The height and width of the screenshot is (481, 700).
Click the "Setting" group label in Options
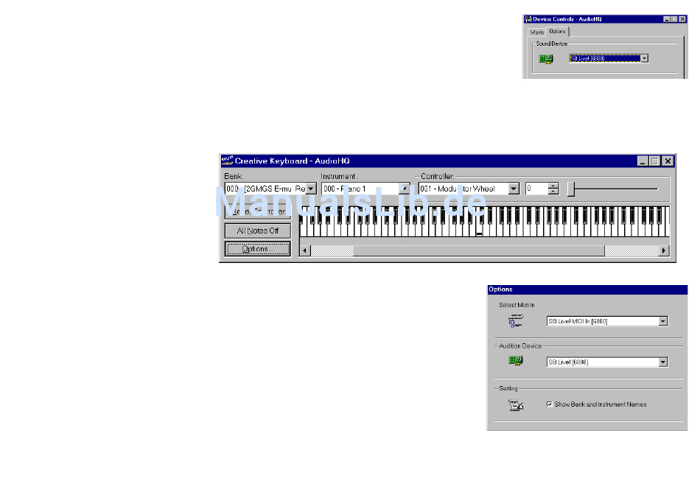pyautogui.click(x=508, y=388)
